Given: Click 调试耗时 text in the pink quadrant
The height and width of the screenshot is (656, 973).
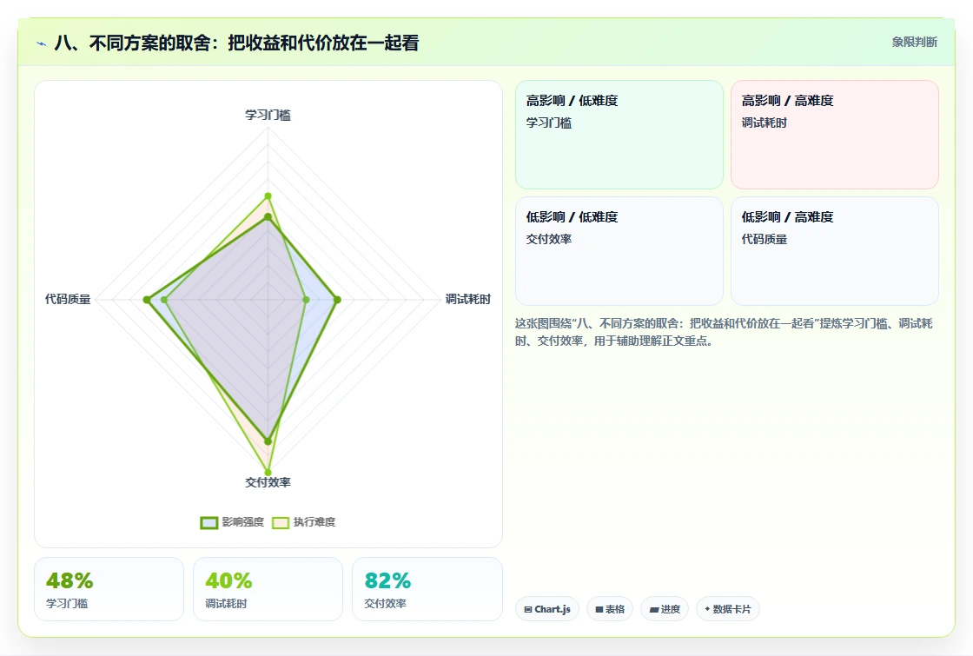Looking at the screenshot, I should coord(764,123).
